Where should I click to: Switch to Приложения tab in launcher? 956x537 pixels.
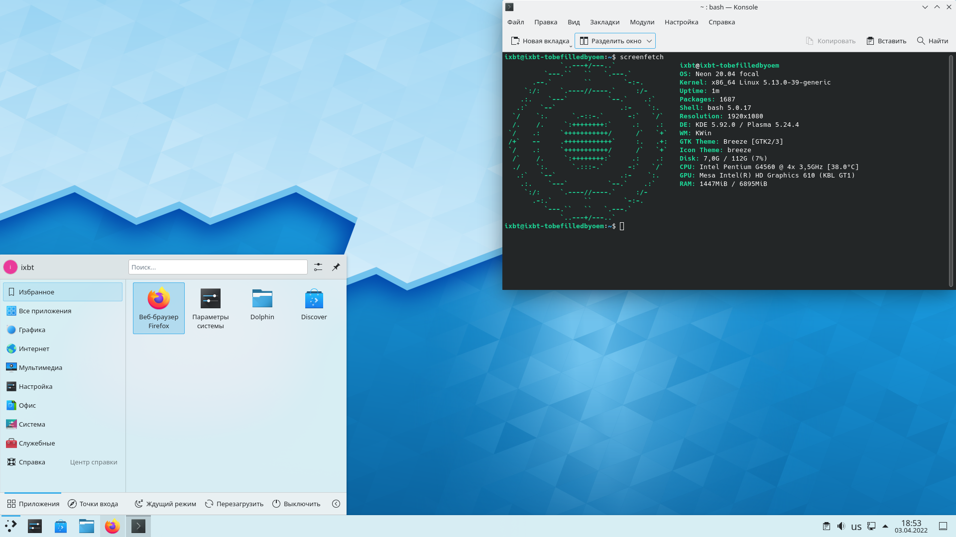[x=32, y=504]
